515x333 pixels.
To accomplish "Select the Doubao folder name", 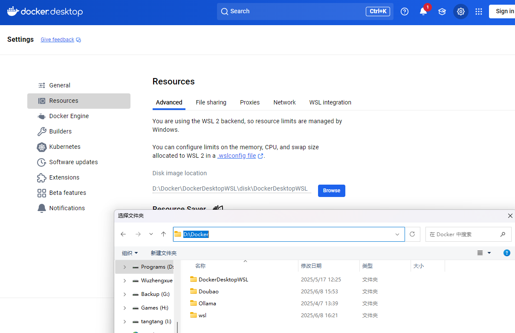I will point(208,292).
